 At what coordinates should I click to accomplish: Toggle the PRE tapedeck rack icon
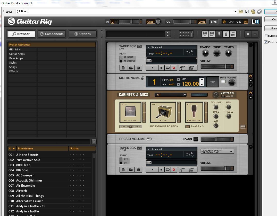(205, 34)
